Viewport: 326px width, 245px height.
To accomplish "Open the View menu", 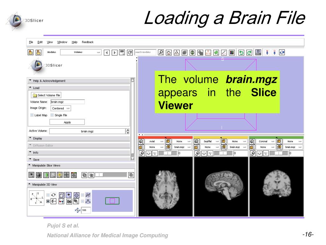I will [50, 42].
